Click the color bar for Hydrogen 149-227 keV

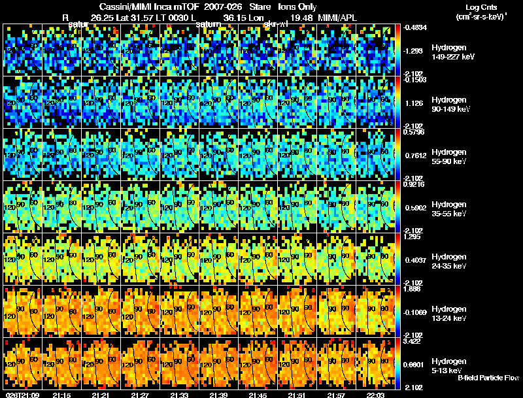coord(397,50)
